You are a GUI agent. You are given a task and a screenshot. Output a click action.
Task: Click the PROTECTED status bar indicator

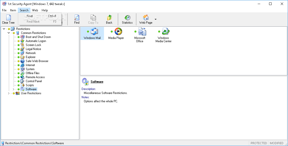tap(259, 143)
